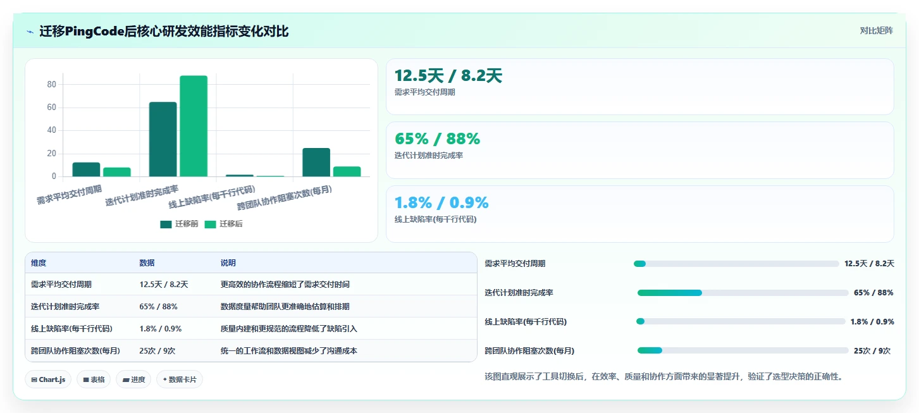Click the 迭代计划准时完成率 progress bar
Screen dimensions: 919x413
743,293
